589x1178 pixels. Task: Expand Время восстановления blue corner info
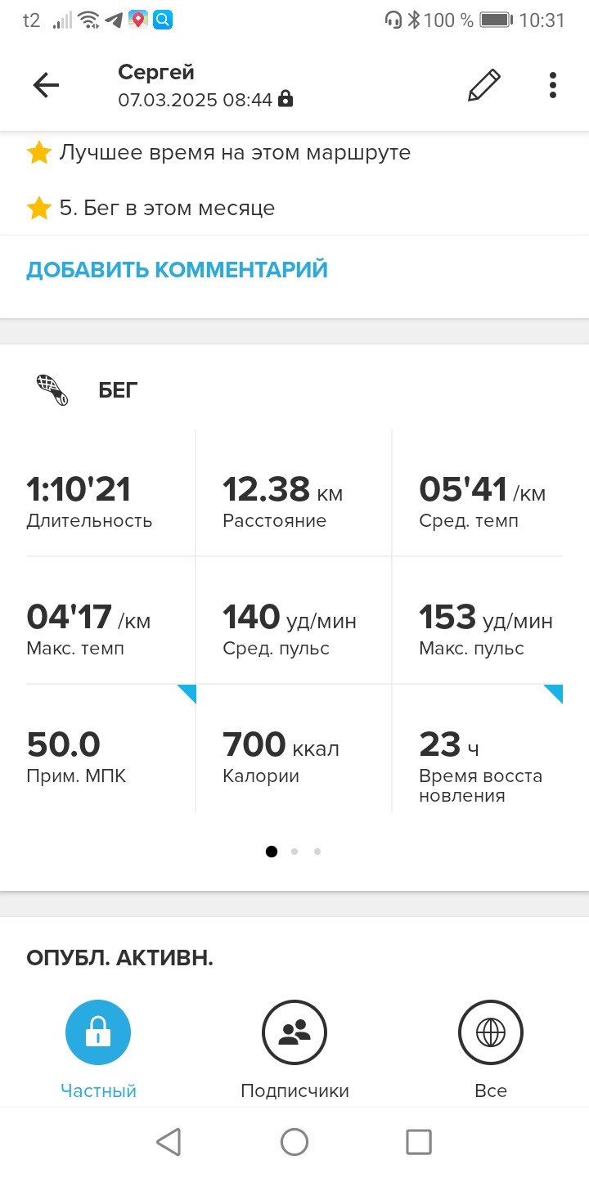553,694
